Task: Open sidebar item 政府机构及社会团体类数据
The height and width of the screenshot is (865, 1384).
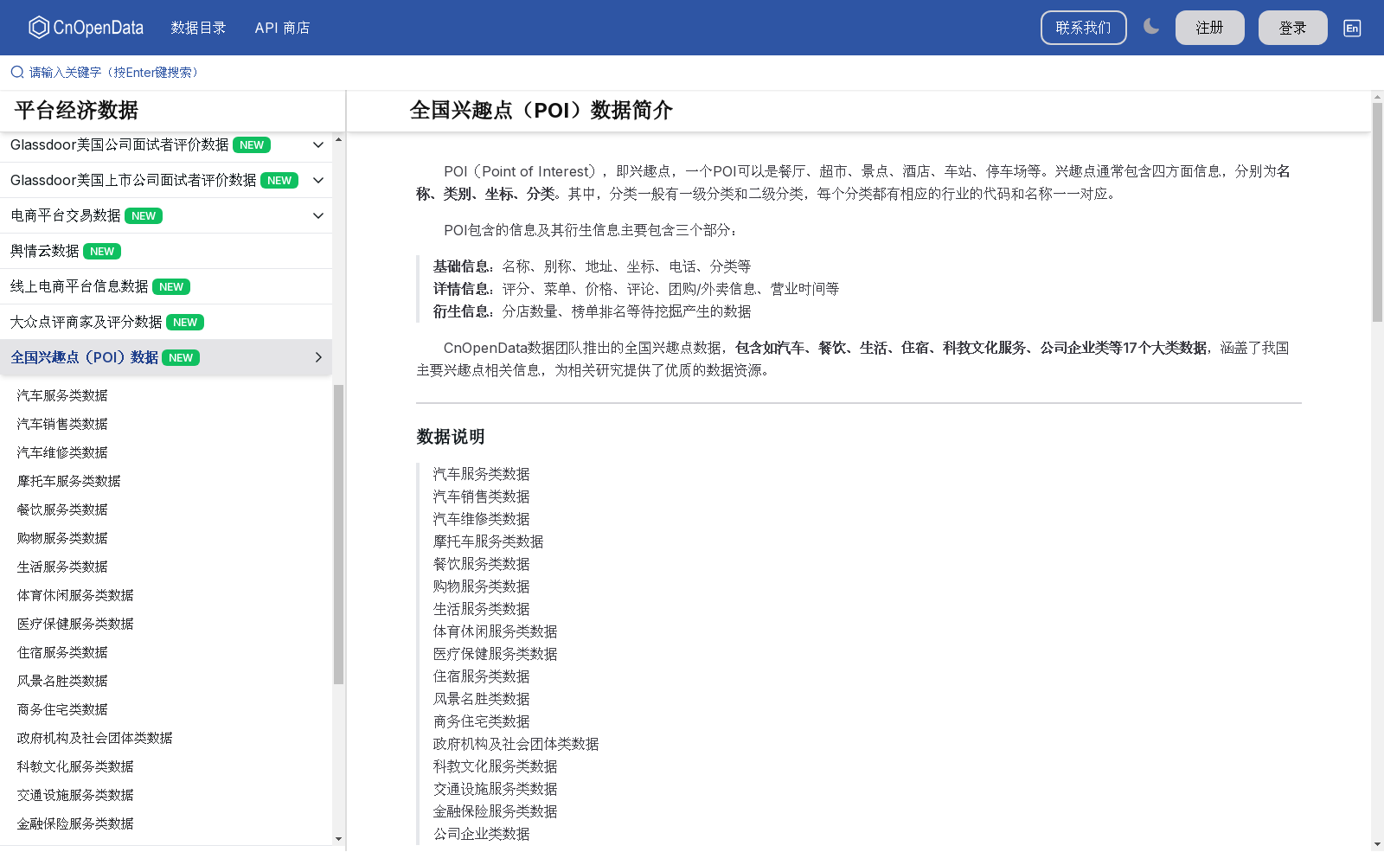Action: click(94, 738)
